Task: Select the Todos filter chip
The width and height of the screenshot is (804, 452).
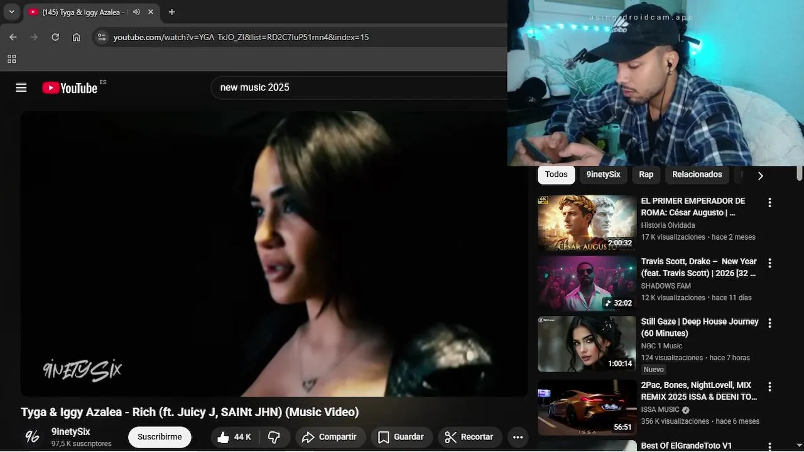Action: click(x=556, y=175)
